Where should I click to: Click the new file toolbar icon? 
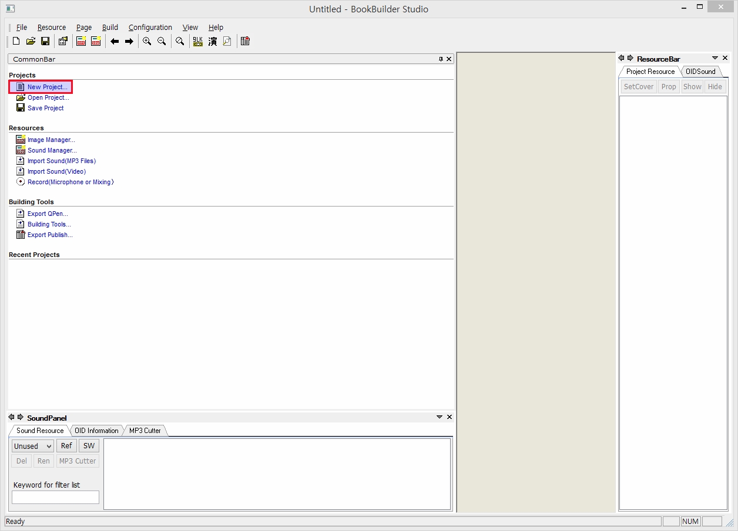click(16, 41)
